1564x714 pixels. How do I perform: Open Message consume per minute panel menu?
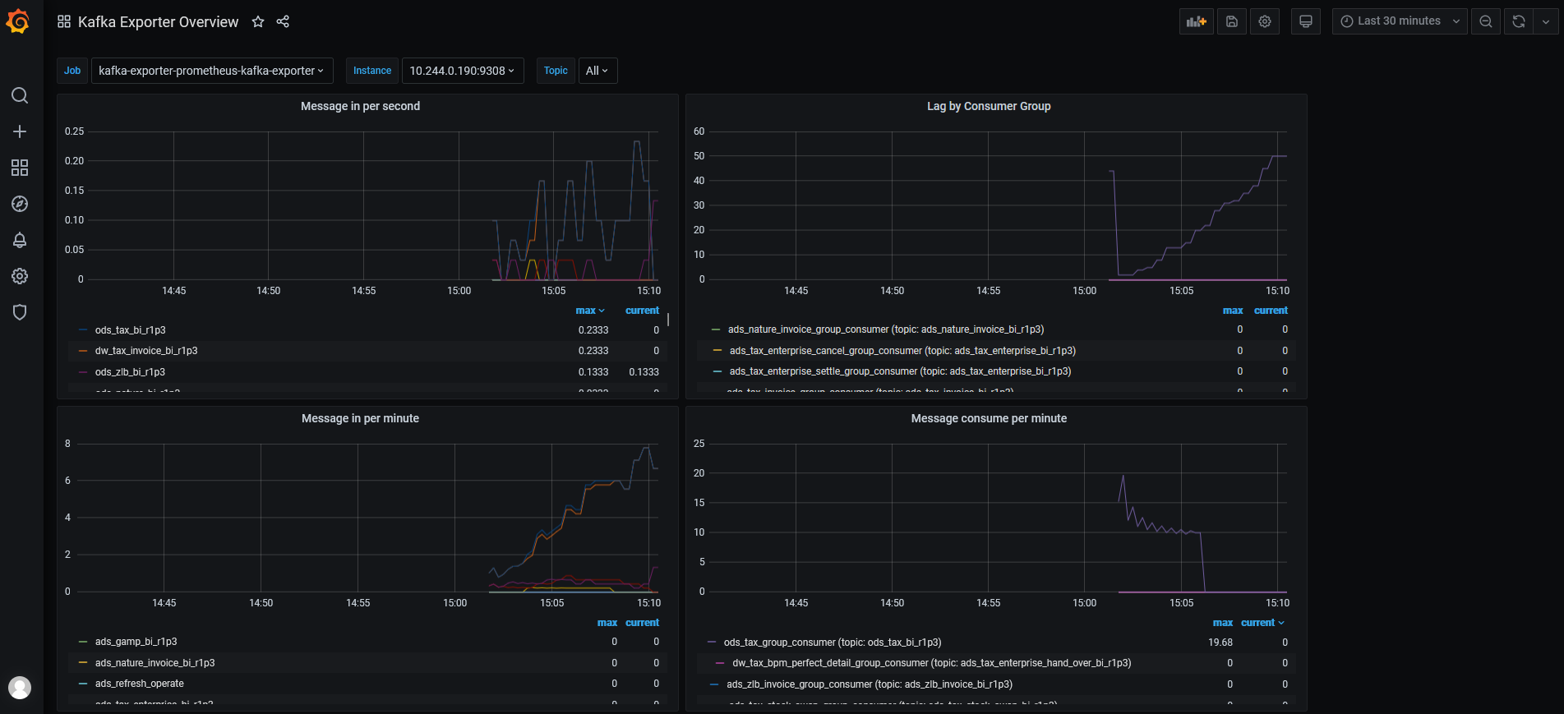(x=989, y=418)
